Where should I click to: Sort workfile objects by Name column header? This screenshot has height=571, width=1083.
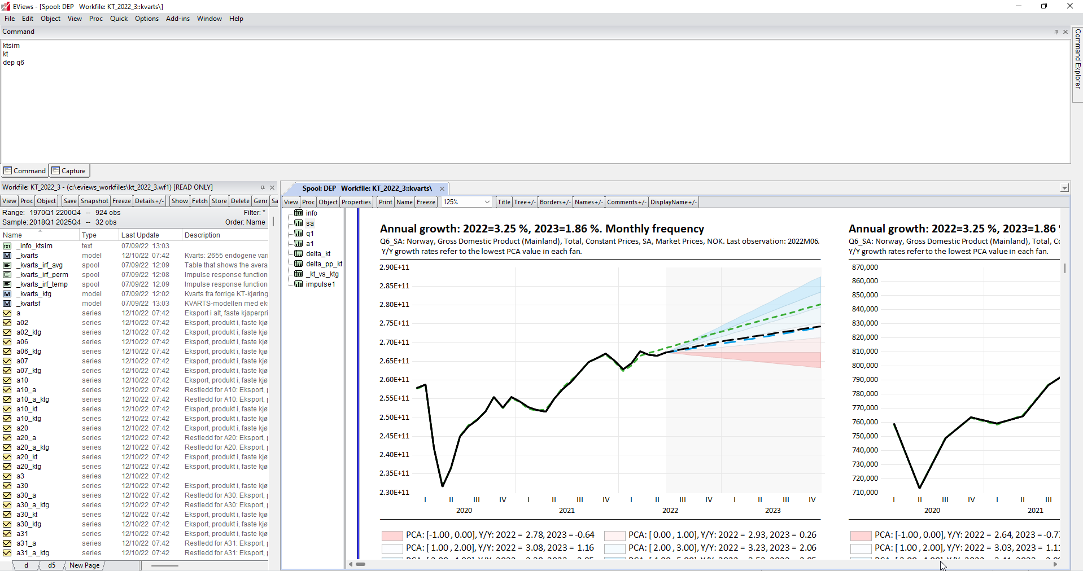click(12, 235)
